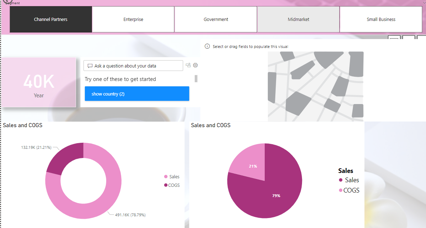426x228 pixels.
Task: Select the Channel Partners segment
Action: (x=51, y=19)
